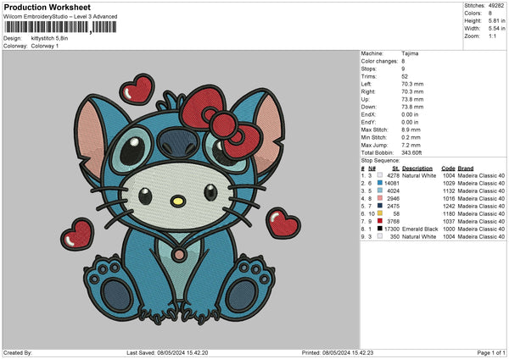Click the Up value '73.8 mm'

coord(412,99)
